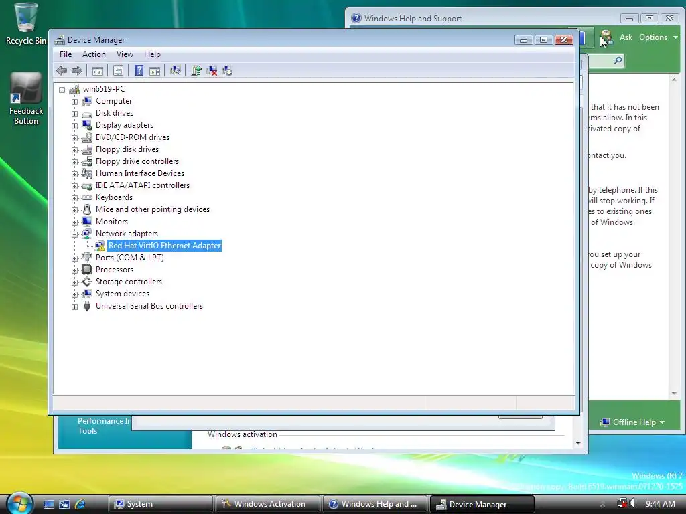686x514 pixels.
Task: Click the Update Driver Software toolbar icon
Action: 196,70
